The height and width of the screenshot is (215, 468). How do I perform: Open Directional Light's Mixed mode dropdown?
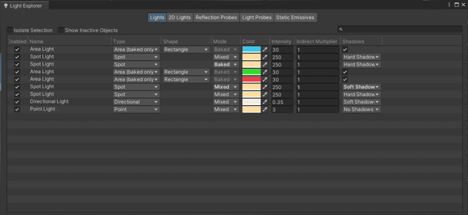click(226, 102)
